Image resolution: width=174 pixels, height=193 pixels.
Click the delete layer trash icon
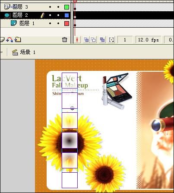[64, 39]
